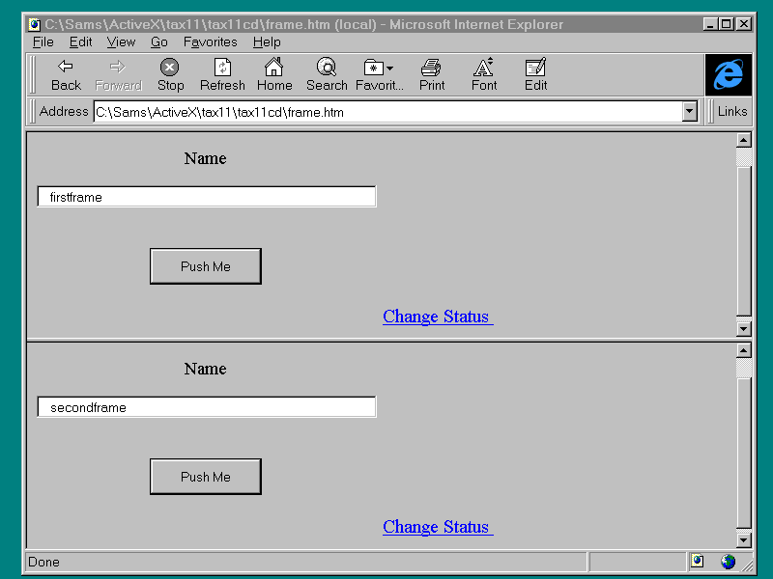773x579 pixels.
Task: Follow Change Status link in top frame
Action: pyautogui.click(x=437, y=317)
